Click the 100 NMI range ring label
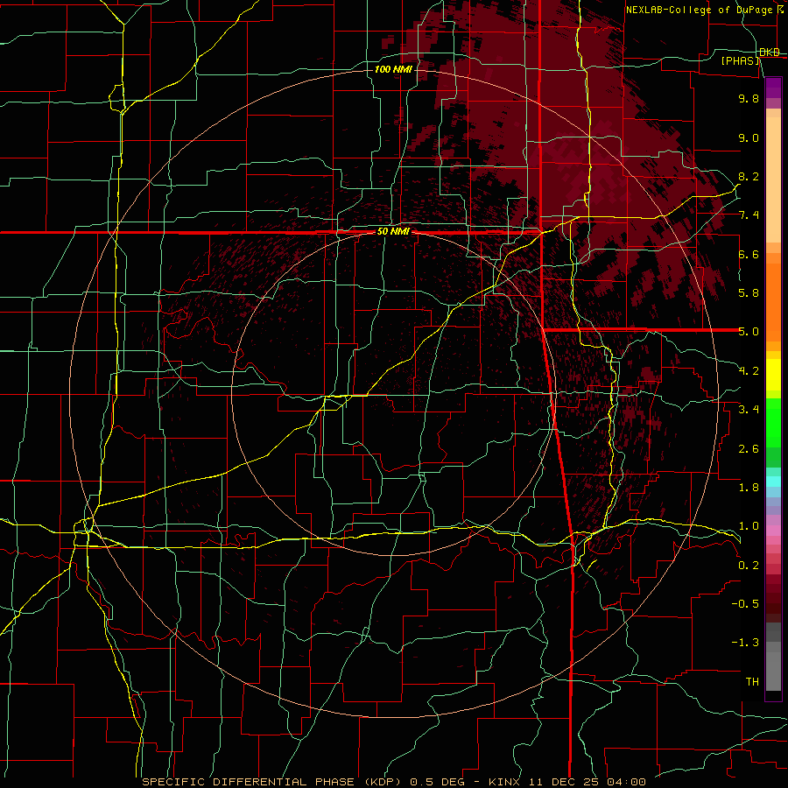Viewport: 788px width, 788px height. [393, 69]
